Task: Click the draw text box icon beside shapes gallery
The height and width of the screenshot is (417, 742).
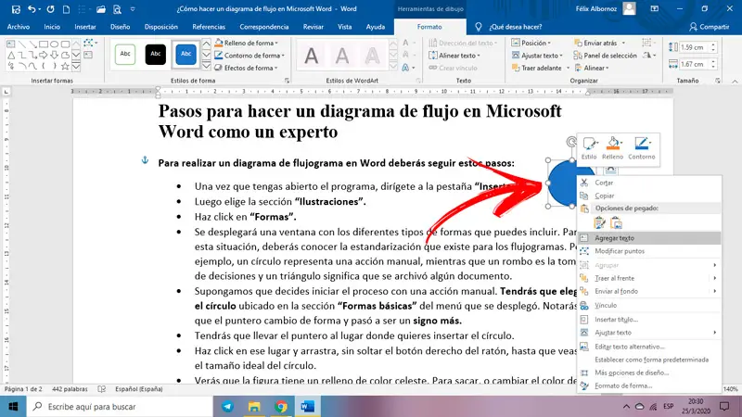Action: pos(88,55)
